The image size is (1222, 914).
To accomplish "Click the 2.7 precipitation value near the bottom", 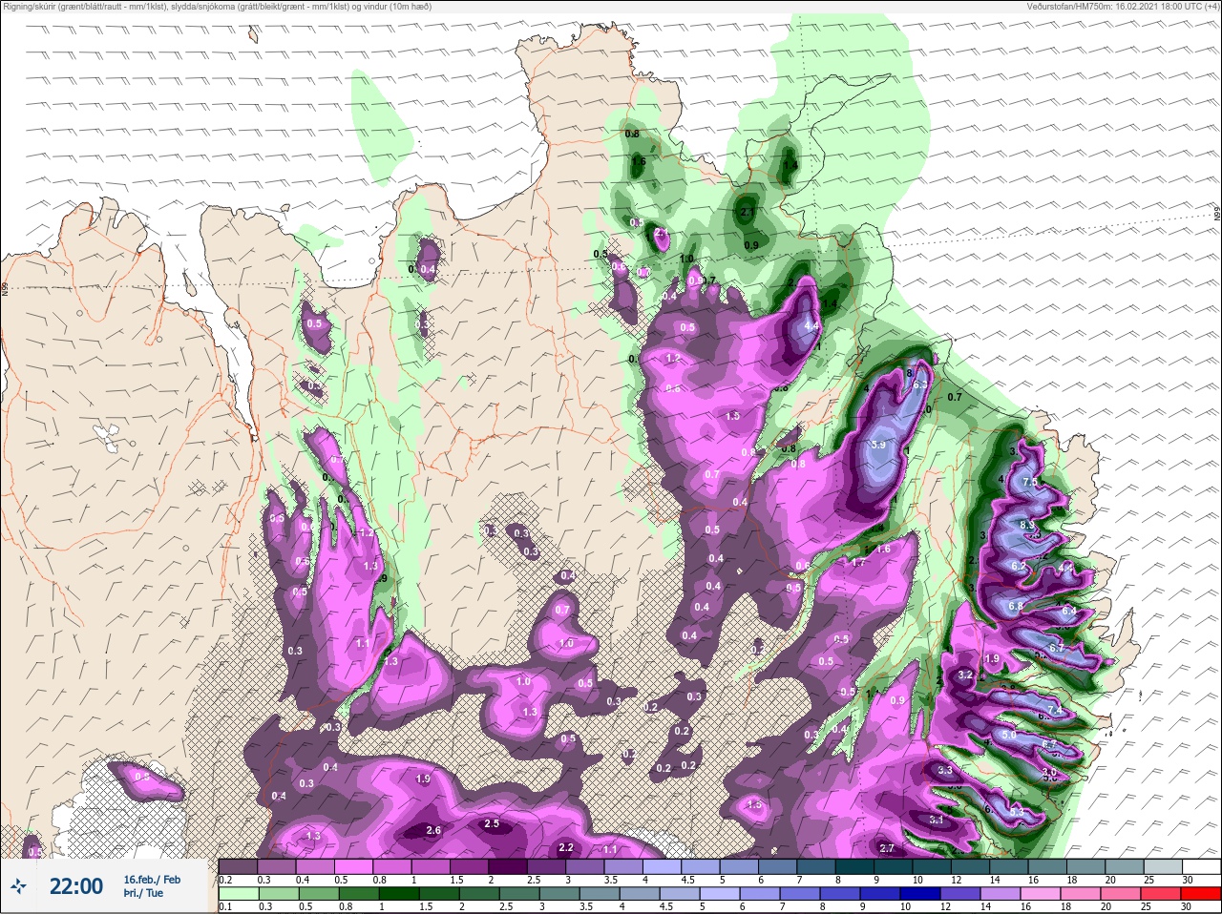I will (x=887, y=848).
